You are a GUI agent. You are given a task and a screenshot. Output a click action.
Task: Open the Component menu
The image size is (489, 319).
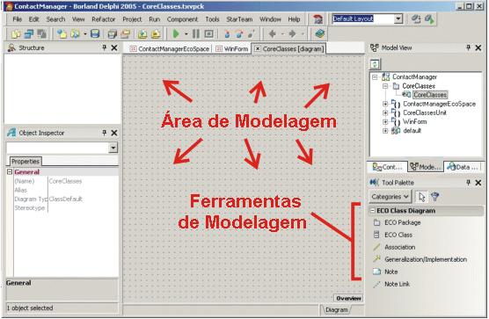[x=182, y=19]
